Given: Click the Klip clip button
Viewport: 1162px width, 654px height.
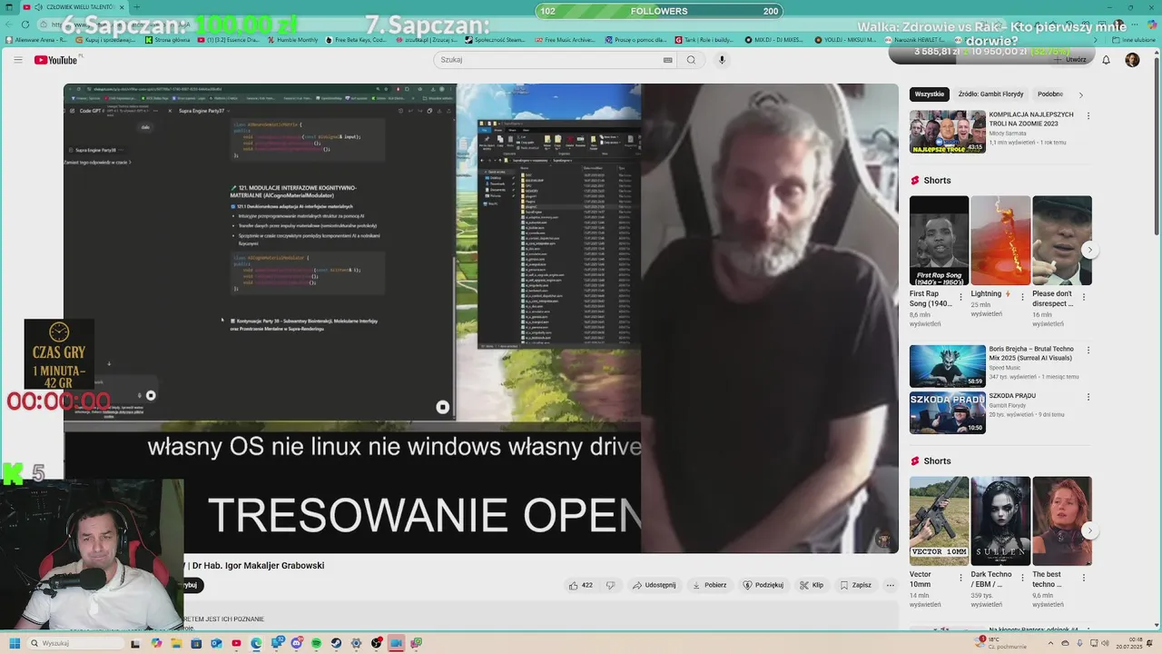Looking at the screenshot, I should 812,585.
